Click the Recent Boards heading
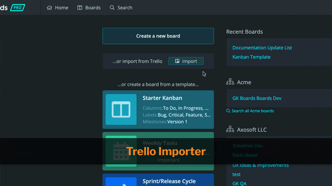 click(x=244, y=32)
